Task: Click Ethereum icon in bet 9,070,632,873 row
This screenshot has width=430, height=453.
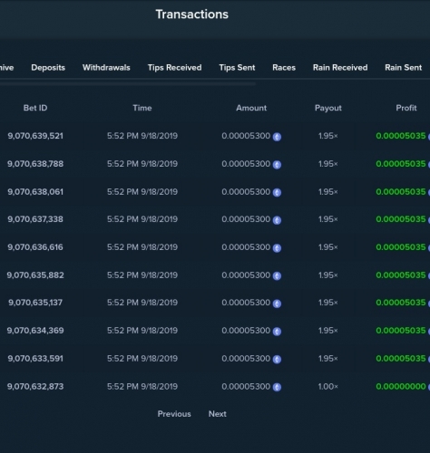Action: tap(277, 387)
